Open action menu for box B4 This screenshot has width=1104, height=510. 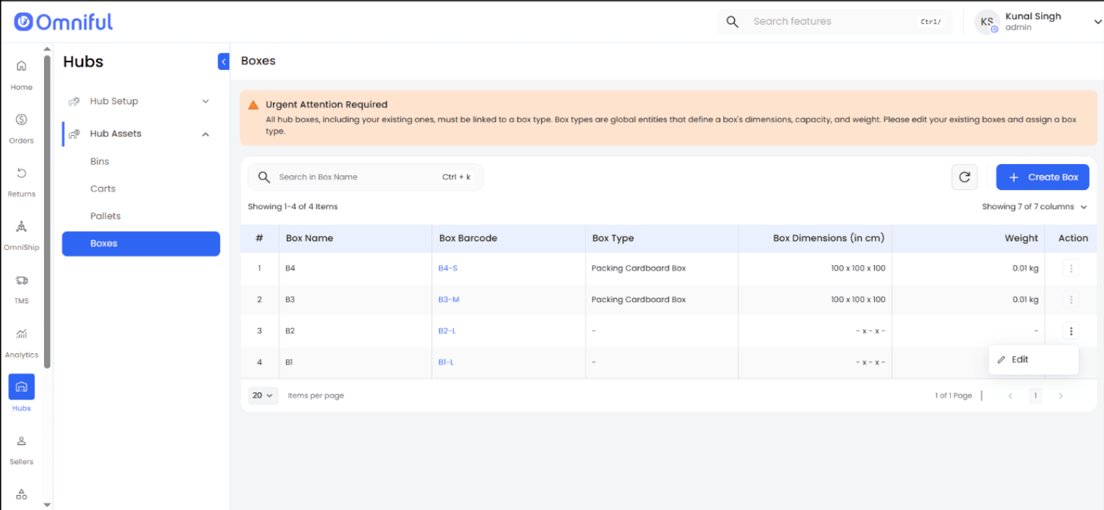pos(1071,269)
